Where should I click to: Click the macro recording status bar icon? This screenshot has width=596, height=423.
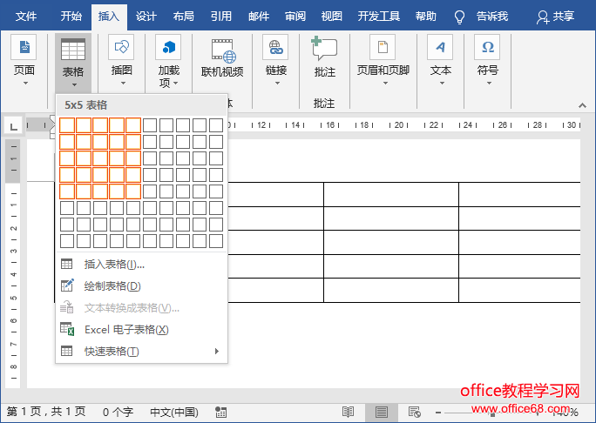pyautogui.click(x=220, y=412)
